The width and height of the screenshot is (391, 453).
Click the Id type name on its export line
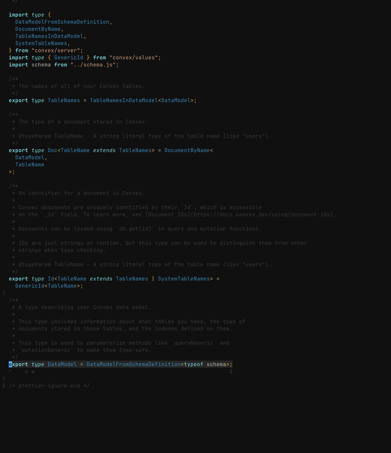click(x=51, y=279)
